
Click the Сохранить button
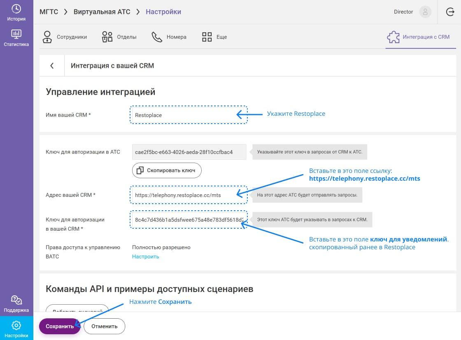coord(60,326)
